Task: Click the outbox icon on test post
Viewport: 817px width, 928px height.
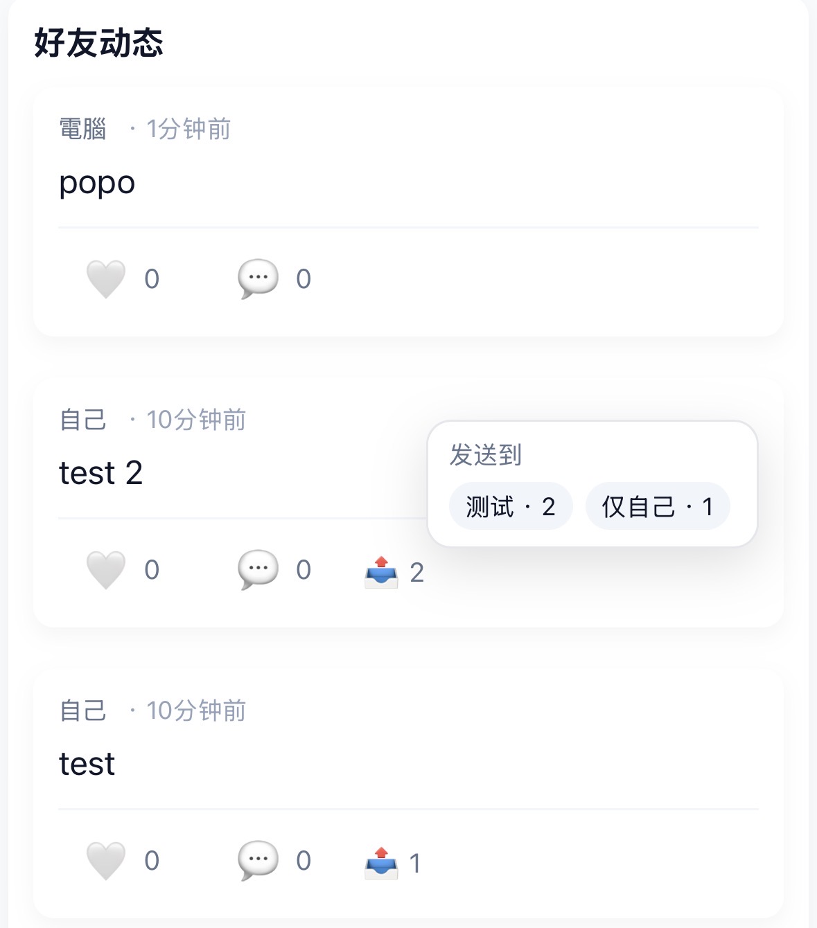Action: click(x=381, y=863)
